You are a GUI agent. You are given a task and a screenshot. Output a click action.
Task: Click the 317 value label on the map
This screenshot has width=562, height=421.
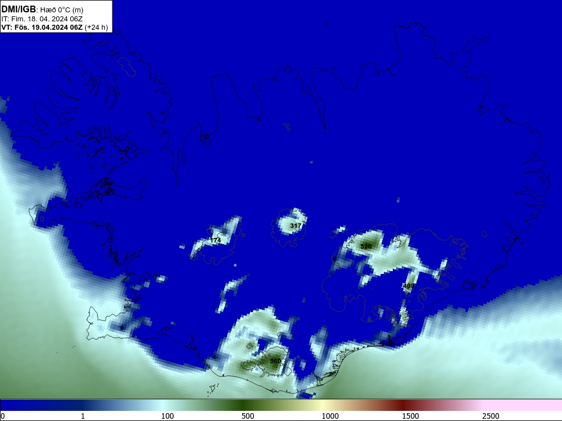point(296,226)
